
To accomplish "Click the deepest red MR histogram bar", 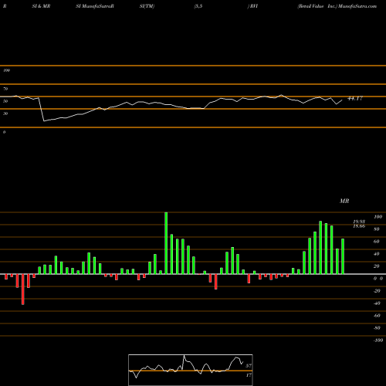I will pos(23,289).
